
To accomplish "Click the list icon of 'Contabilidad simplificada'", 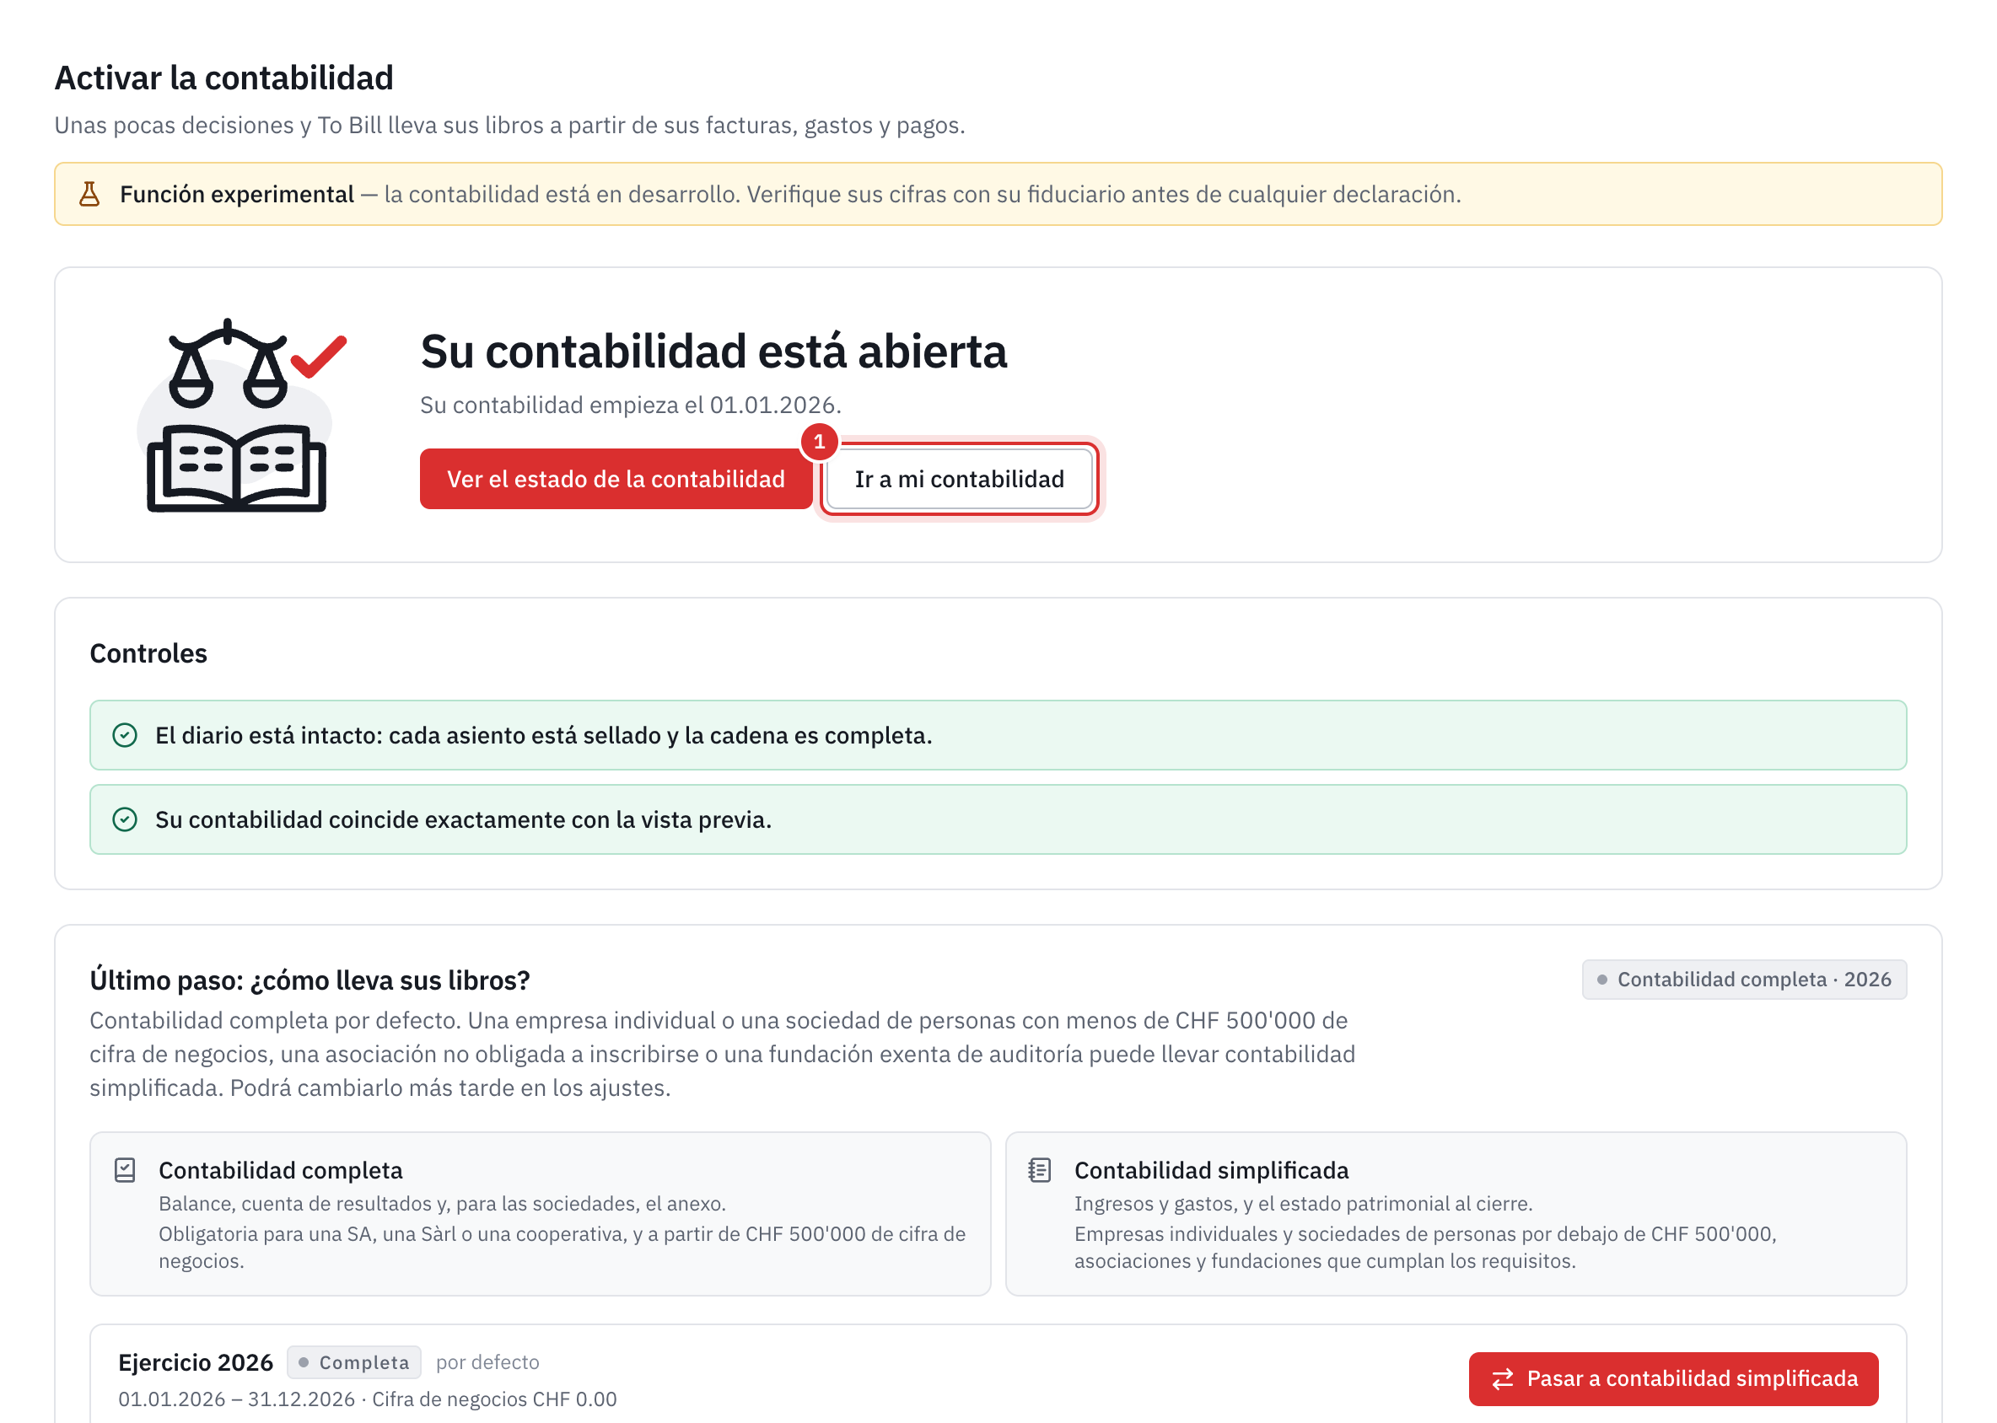I will click(x=1040, y=1171).
